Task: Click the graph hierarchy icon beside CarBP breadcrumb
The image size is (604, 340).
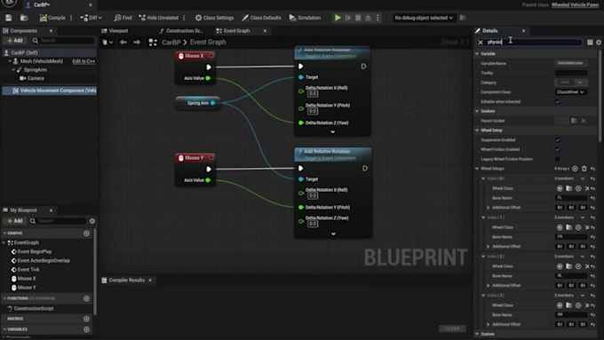Action: tap(153, 43)
